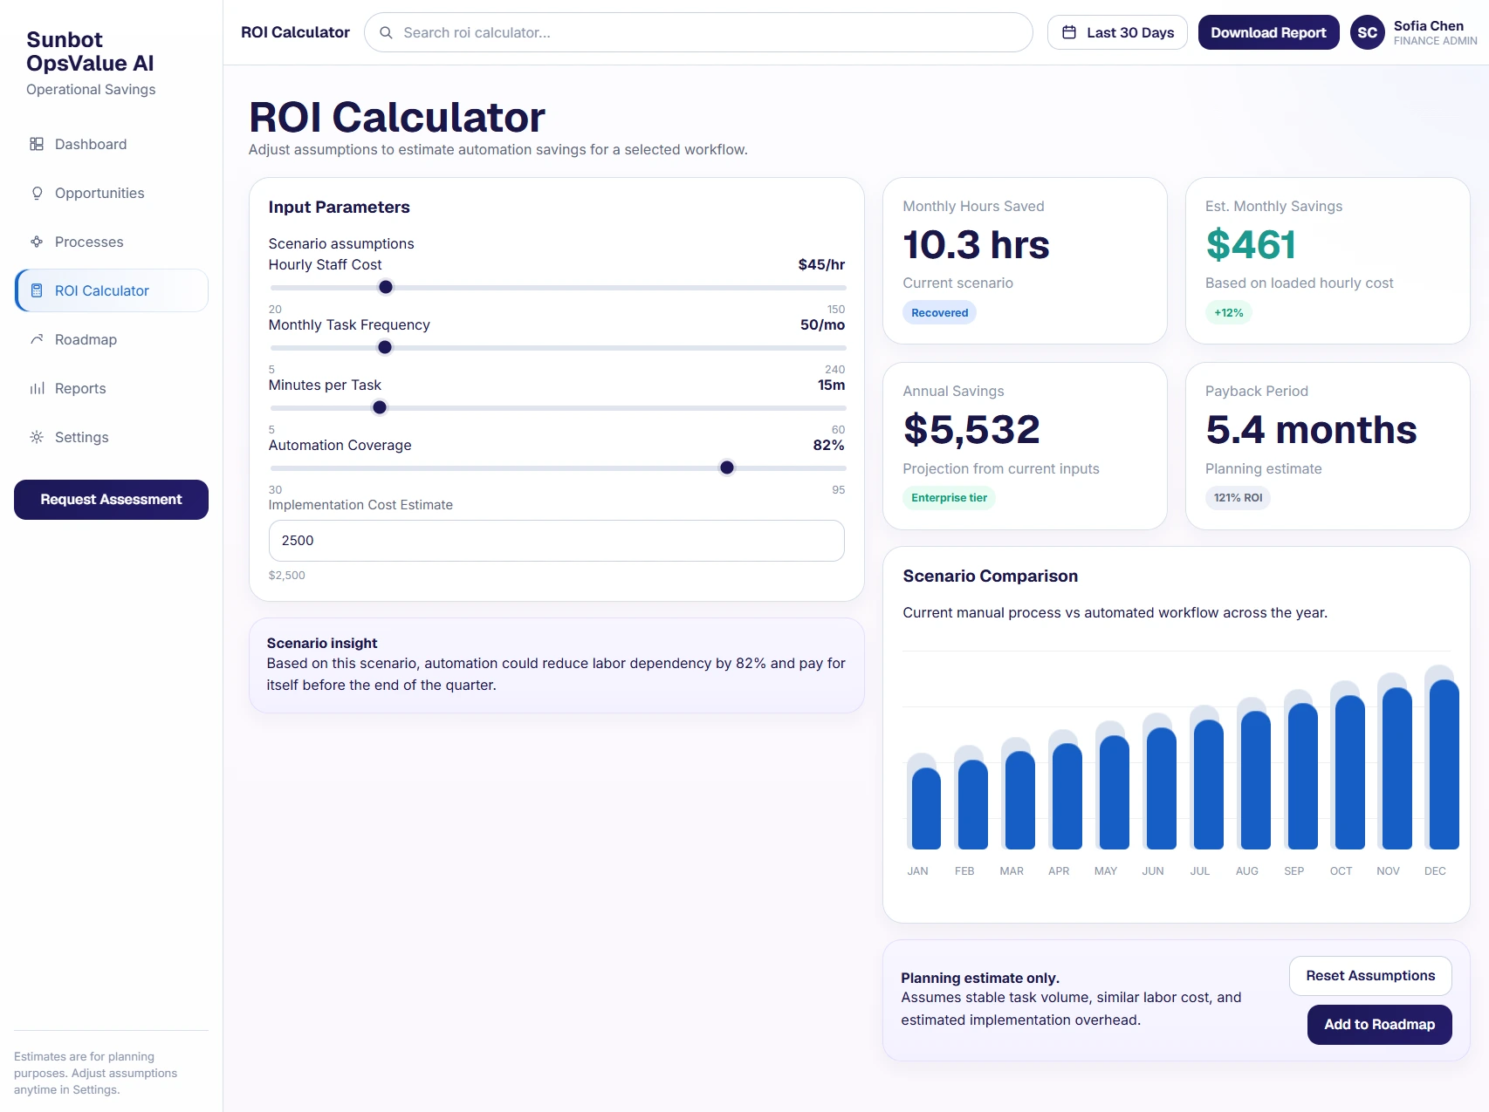Click the Opportunities lightbulb icon
1489x1112 pixels.
(37, 193)
